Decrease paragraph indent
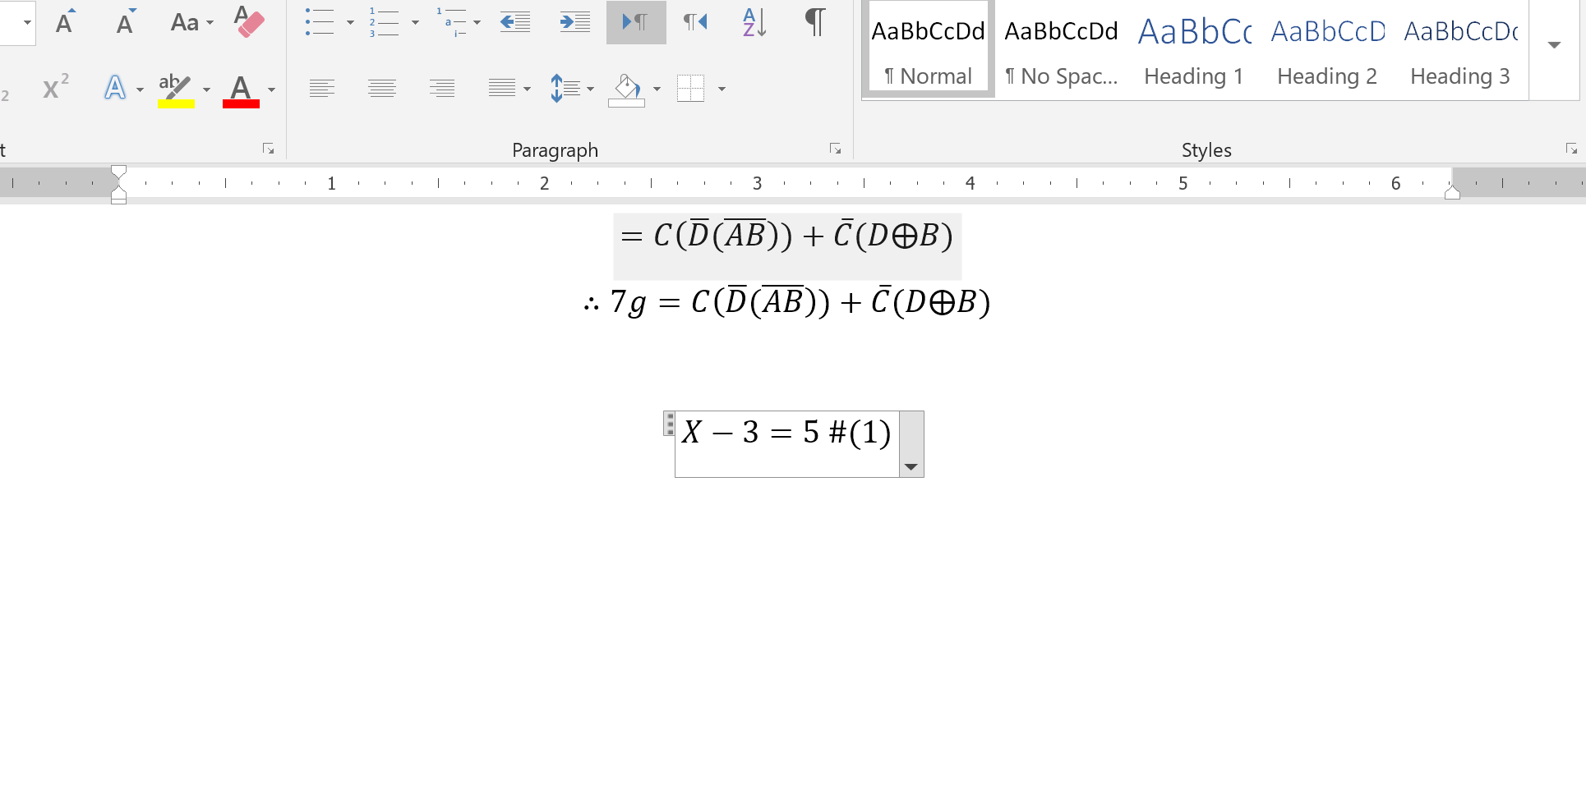The image size is (1586, 803). tap(515, 22)
